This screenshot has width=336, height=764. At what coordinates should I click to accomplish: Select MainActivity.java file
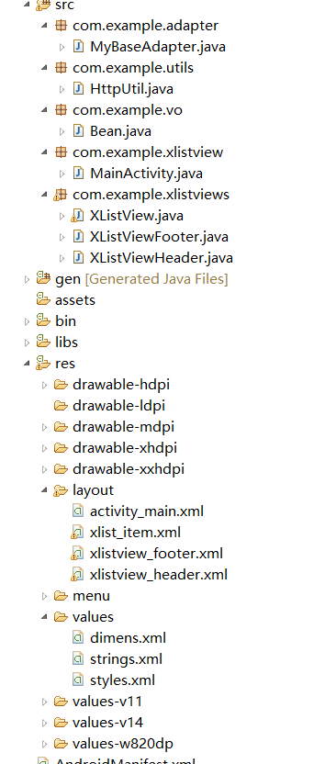[147, 174]
